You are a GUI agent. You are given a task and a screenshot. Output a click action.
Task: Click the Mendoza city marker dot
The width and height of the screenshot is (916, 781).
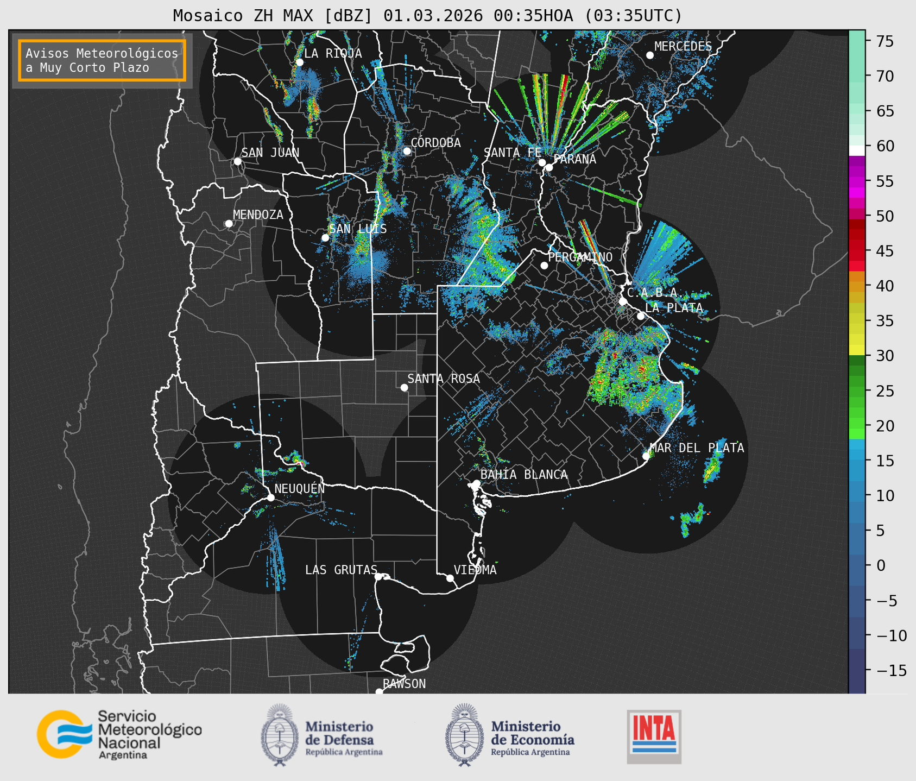pyautogui.click(x=229, y=224)
